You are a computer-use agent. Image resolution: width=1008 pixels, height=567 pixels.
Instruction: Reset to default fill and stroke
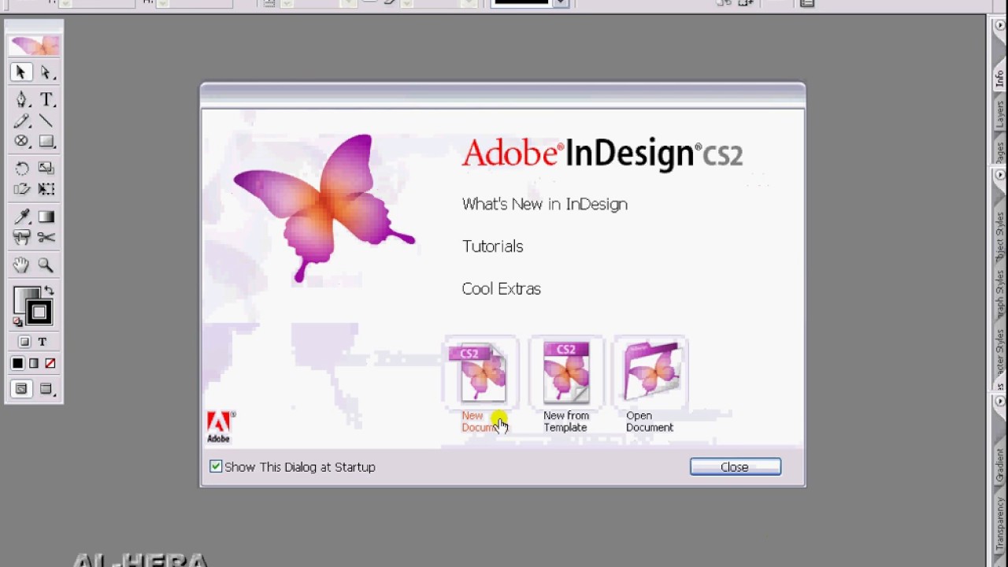pyautogui.click(x=17, y=321)
